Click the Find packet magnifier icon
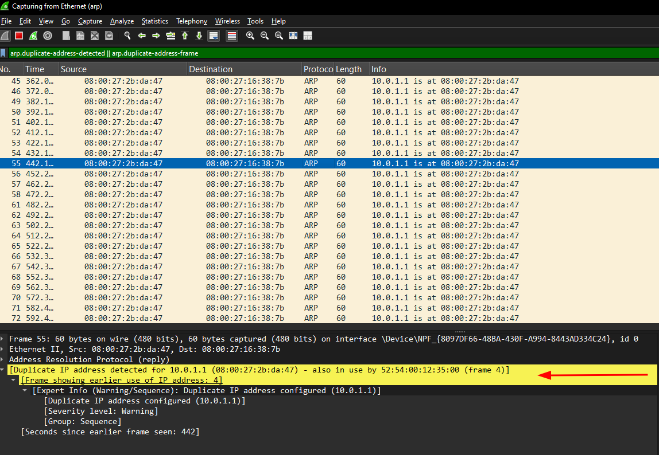Image resolution: width=659 pixels, height=455 pixels. coord(127,36)
